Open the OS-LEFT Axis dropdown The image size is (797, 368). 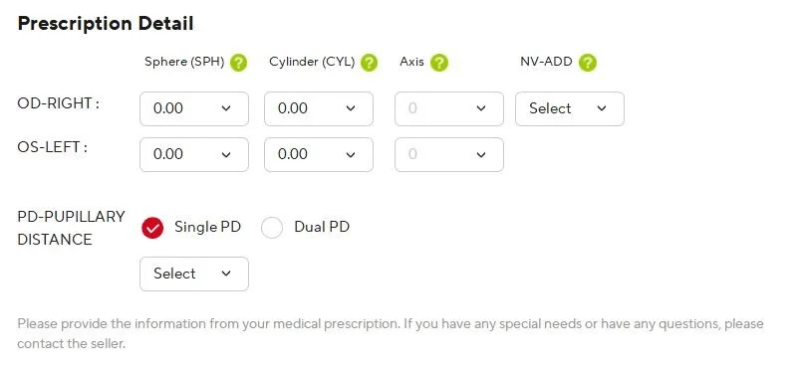click(449, 154)
